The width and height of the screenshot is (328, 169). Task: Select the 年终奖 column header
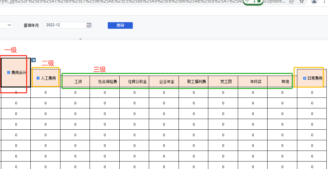pos(256,82)
